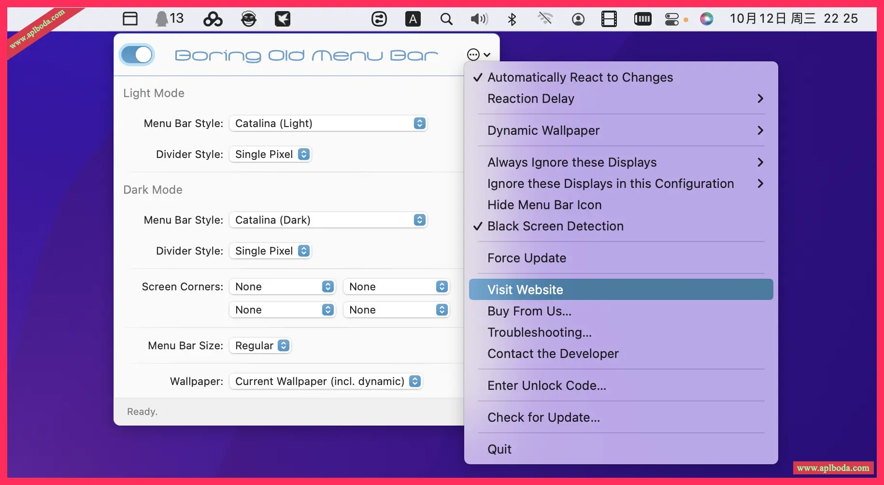Choose Hide Menu Bar Icon
The height and width of the screenshot is (485, 884).
point(621,205)
